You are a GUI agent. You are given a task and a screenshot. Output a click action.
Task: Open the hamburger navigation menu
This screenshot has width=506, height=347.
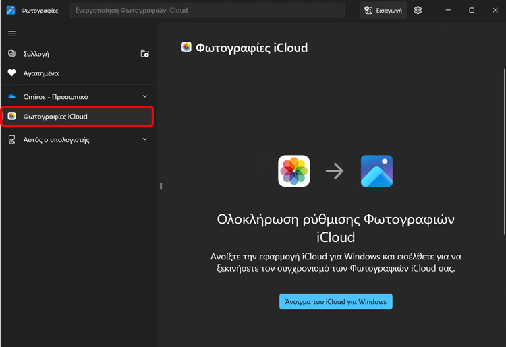coord(11,34)
